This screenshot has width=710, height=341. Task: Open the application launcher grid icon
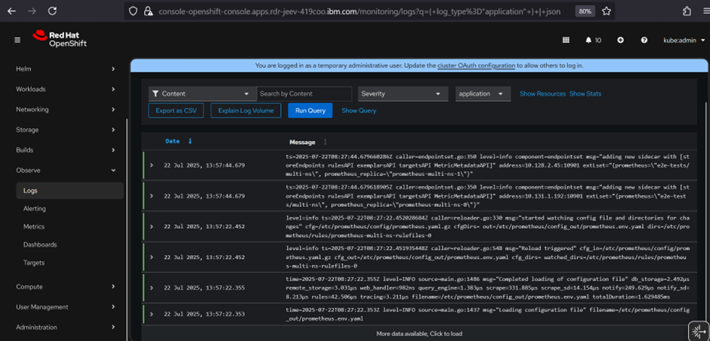(x=566, y=40)
